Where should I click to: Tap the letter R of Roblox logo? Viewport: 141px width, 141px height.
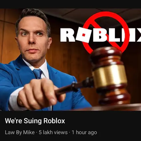[x=67, y=35]
